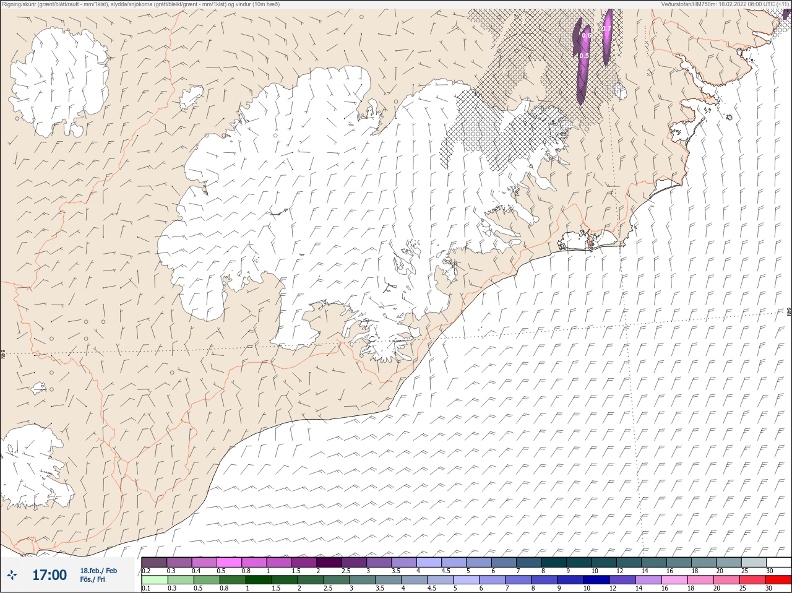The image size is (792, 593).
Task: Select lower legend pale green swatch 0.1 to 0.3
Action: click(x=154, y=581)
